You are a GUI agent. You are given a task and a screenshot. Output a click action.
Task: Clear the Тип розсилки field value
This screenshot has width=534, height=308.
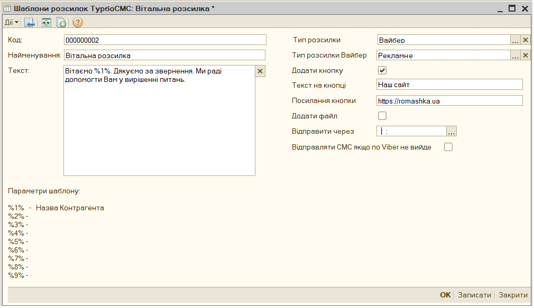[526, 40]
